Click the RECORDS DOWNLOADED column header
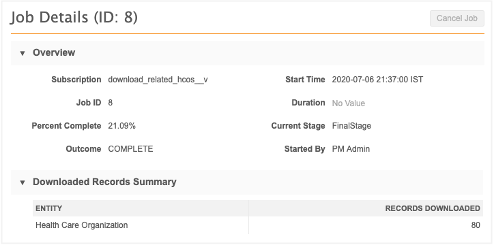This screenshot has height=245, width=494. pyautogui.click(x=433, y=208)
